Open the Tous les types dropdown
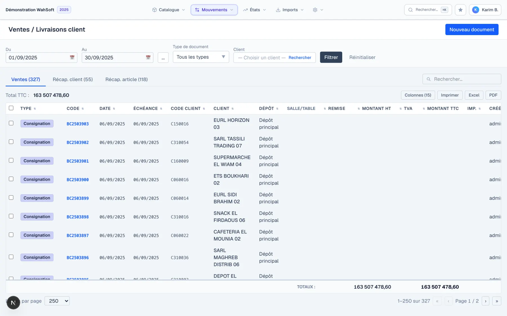The image size is (507, 316). (x=201, y=57)
